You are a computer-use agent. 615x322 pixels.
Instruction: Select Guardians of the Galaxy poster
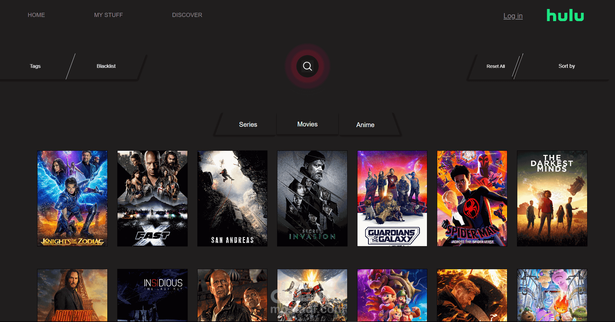[392, 198]
